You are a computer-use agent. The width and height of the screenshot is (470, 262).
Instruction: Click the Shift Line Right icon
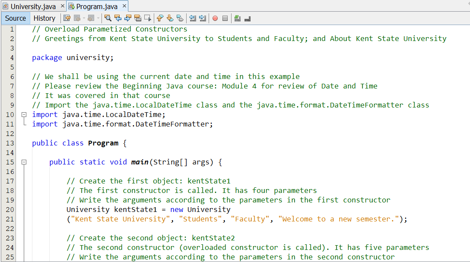coord(203,18)
